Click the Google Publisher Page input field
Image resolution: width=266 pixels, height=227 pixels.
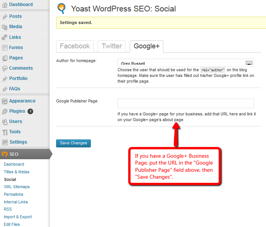[186, 104]
